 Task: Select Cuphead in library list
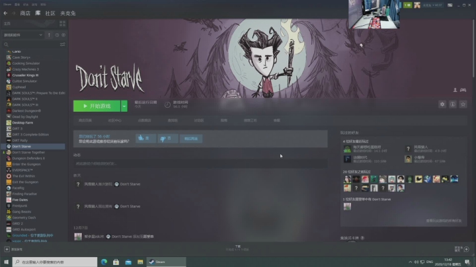19,87
